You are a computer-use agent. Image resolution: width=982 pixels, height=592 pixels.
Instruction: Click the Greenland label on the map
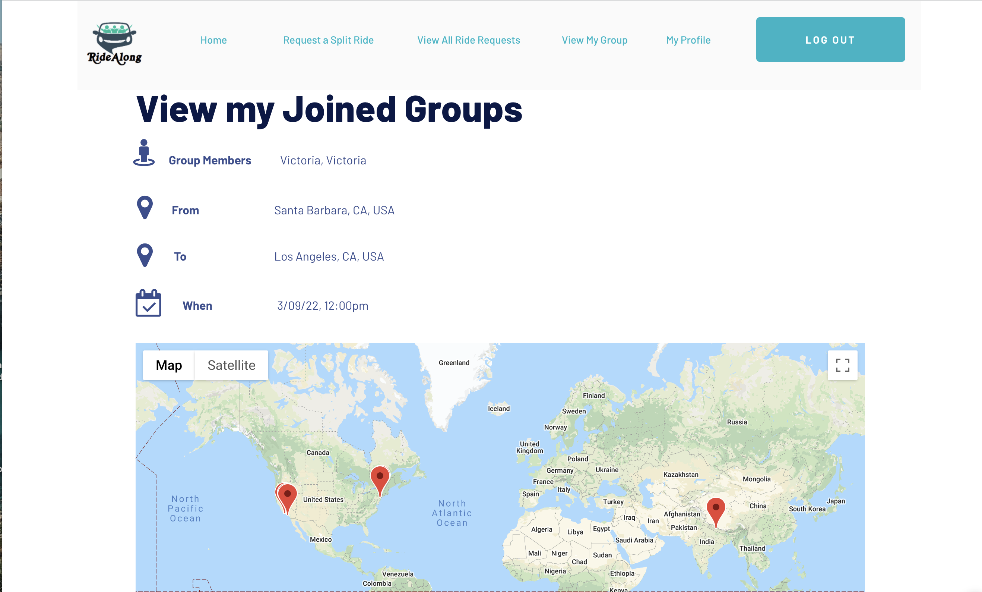tap(453, 363)
